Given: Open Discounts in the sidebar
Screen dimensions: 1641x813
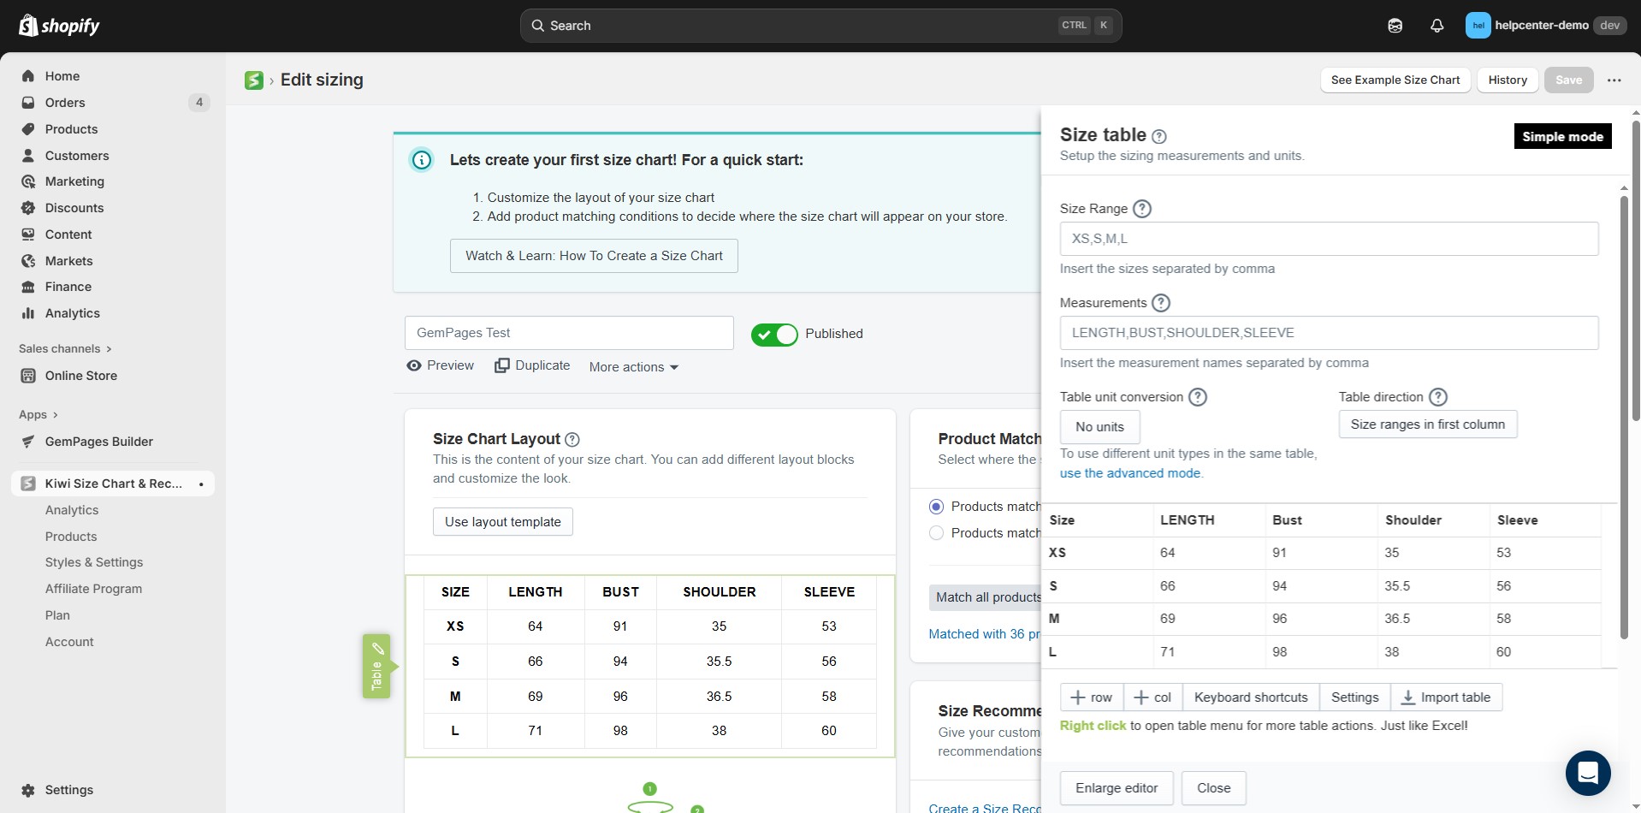Looking at the screenshot, I should click(x=74, y=208).
